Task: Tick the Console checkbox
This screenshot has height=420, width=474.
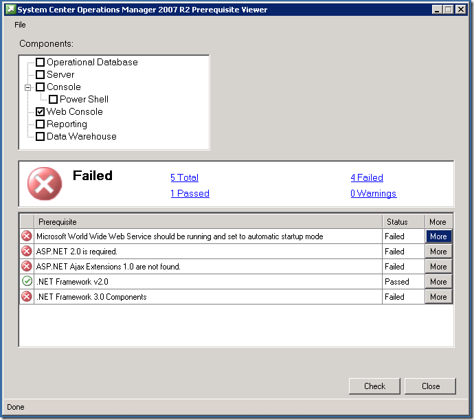Action: pyautogui.click(x=40, y=87)
